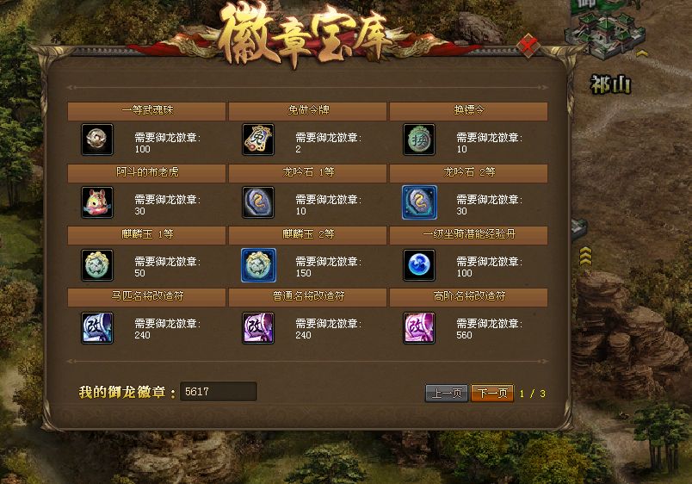Click the blue orb 一级坐骑潜能经验丹 icon
The image size is (692, 484).
click(419, 265)
